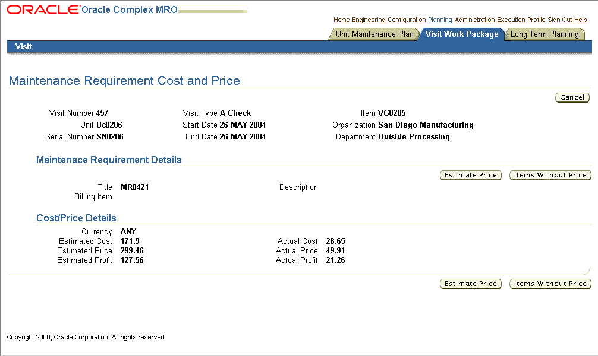Screen dimensions: 598x356
Task: Open the Configuration link
Action: point(407,20)
